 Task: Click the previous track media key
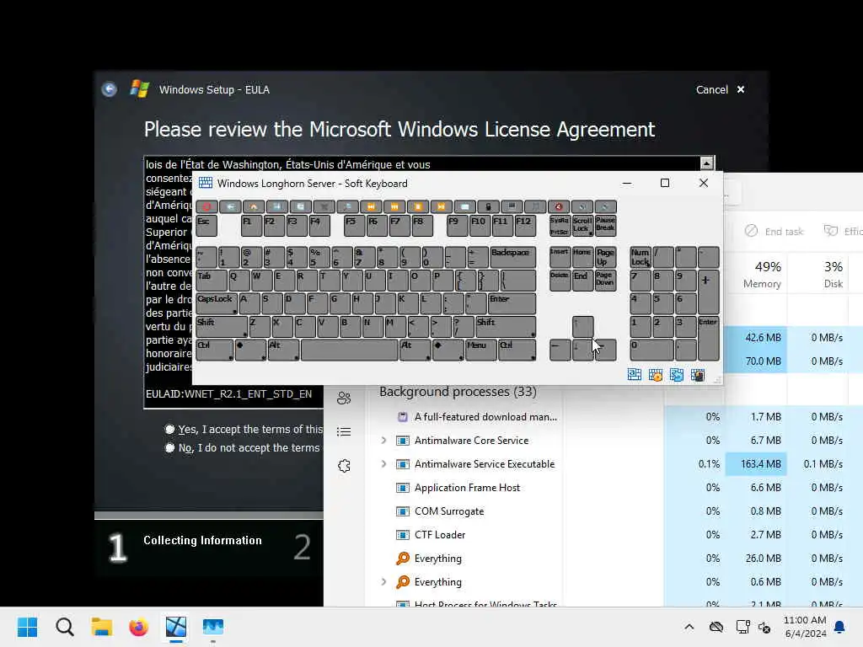[x=371, y=207]
